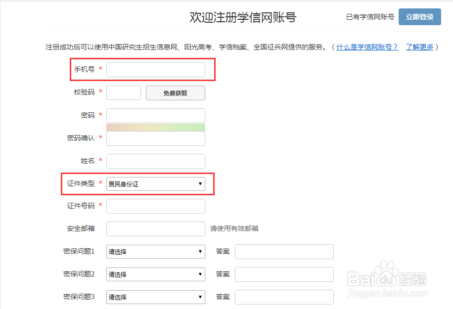
Task: Click the 手机号 input field
Action: coord(156,70)
